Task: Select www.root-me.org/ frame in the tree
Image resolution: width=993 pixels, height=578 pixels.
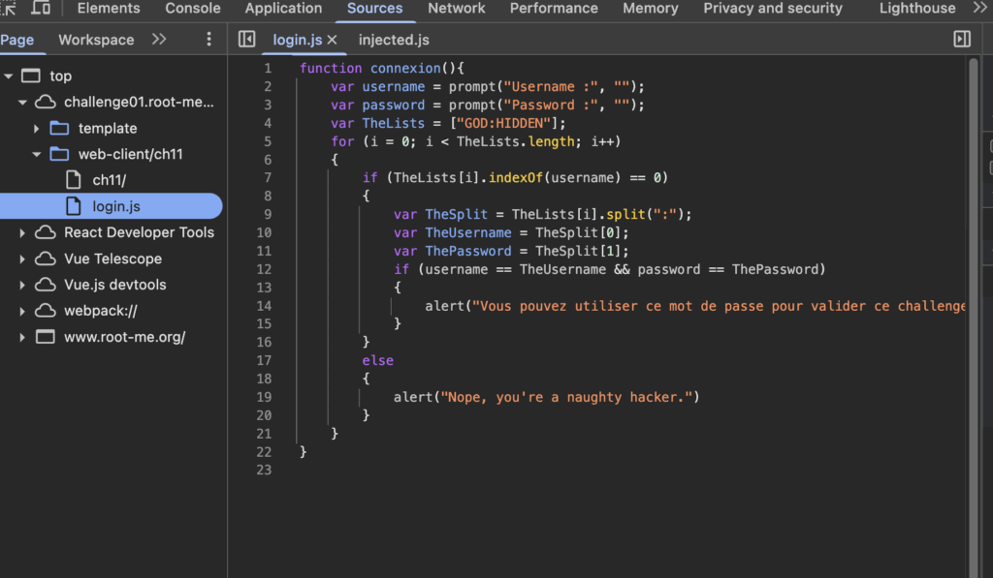Action: [124, 337]
